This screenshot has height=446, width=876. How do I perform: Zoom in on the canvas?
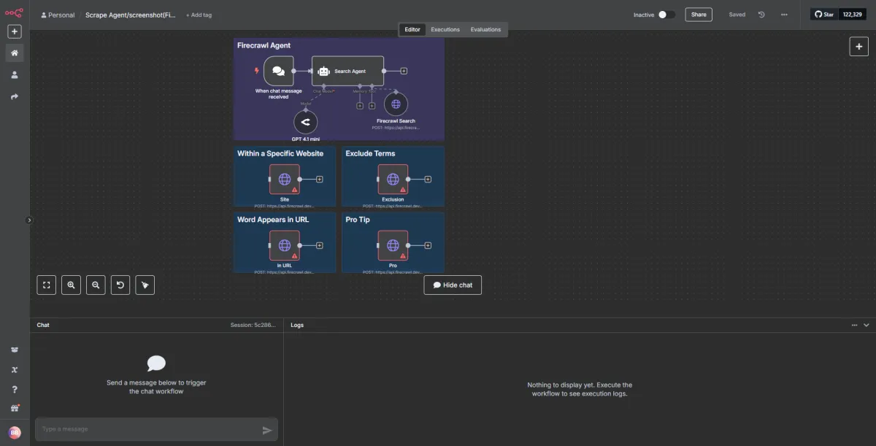pos(71,285)
